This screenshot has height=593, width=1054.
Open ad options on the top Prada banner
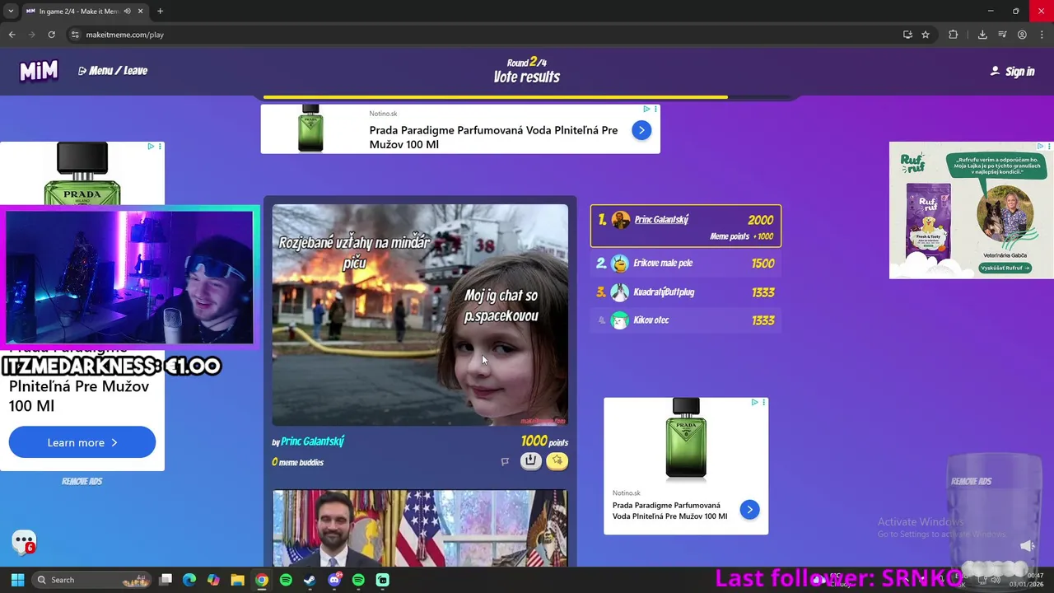pyautogui.click(x=656, y=110)
